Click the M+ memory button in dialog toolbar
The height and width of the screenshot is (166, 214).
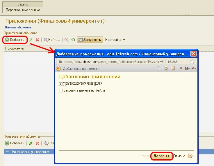(187, 68)
